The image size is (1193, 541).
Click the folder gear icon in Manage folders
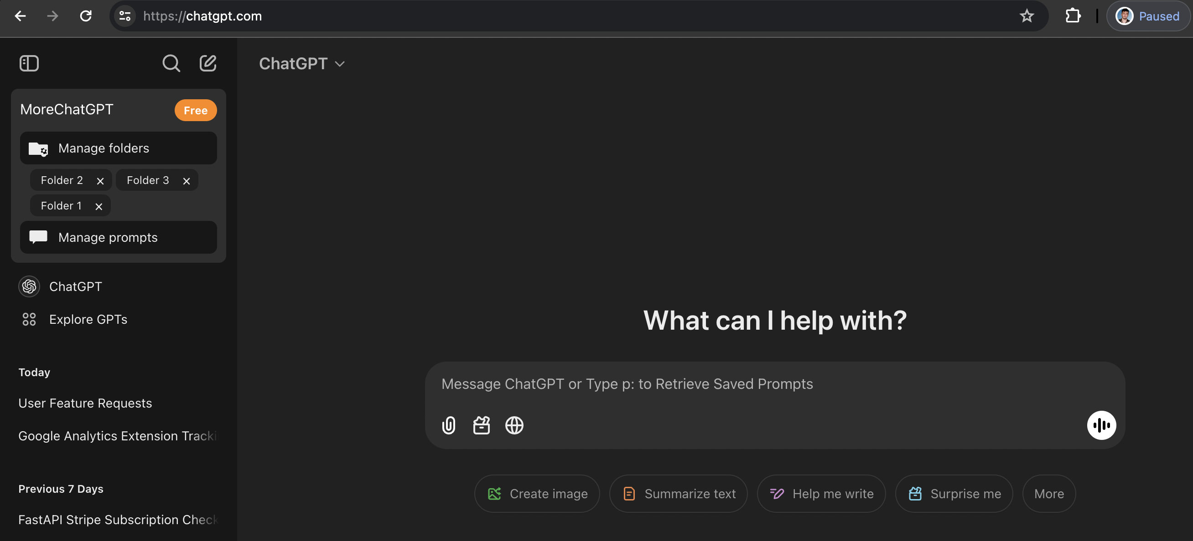click(x=38, y=149)
